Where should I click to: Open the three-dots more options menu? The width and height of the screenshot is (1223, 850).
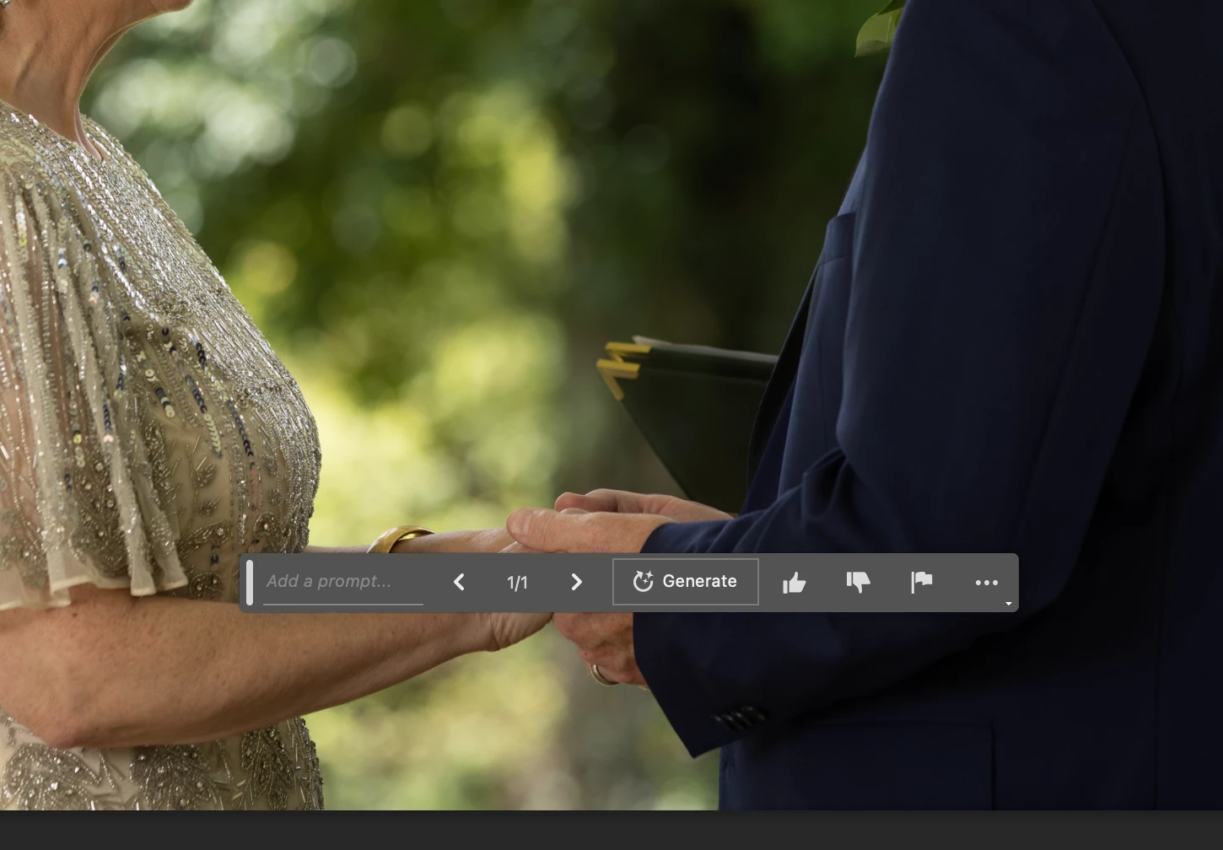pos(987,583)
